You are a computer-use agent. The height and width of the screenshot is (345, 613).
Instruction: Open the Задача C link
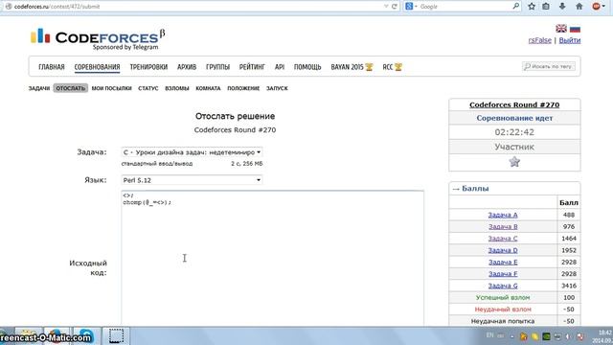503,239
